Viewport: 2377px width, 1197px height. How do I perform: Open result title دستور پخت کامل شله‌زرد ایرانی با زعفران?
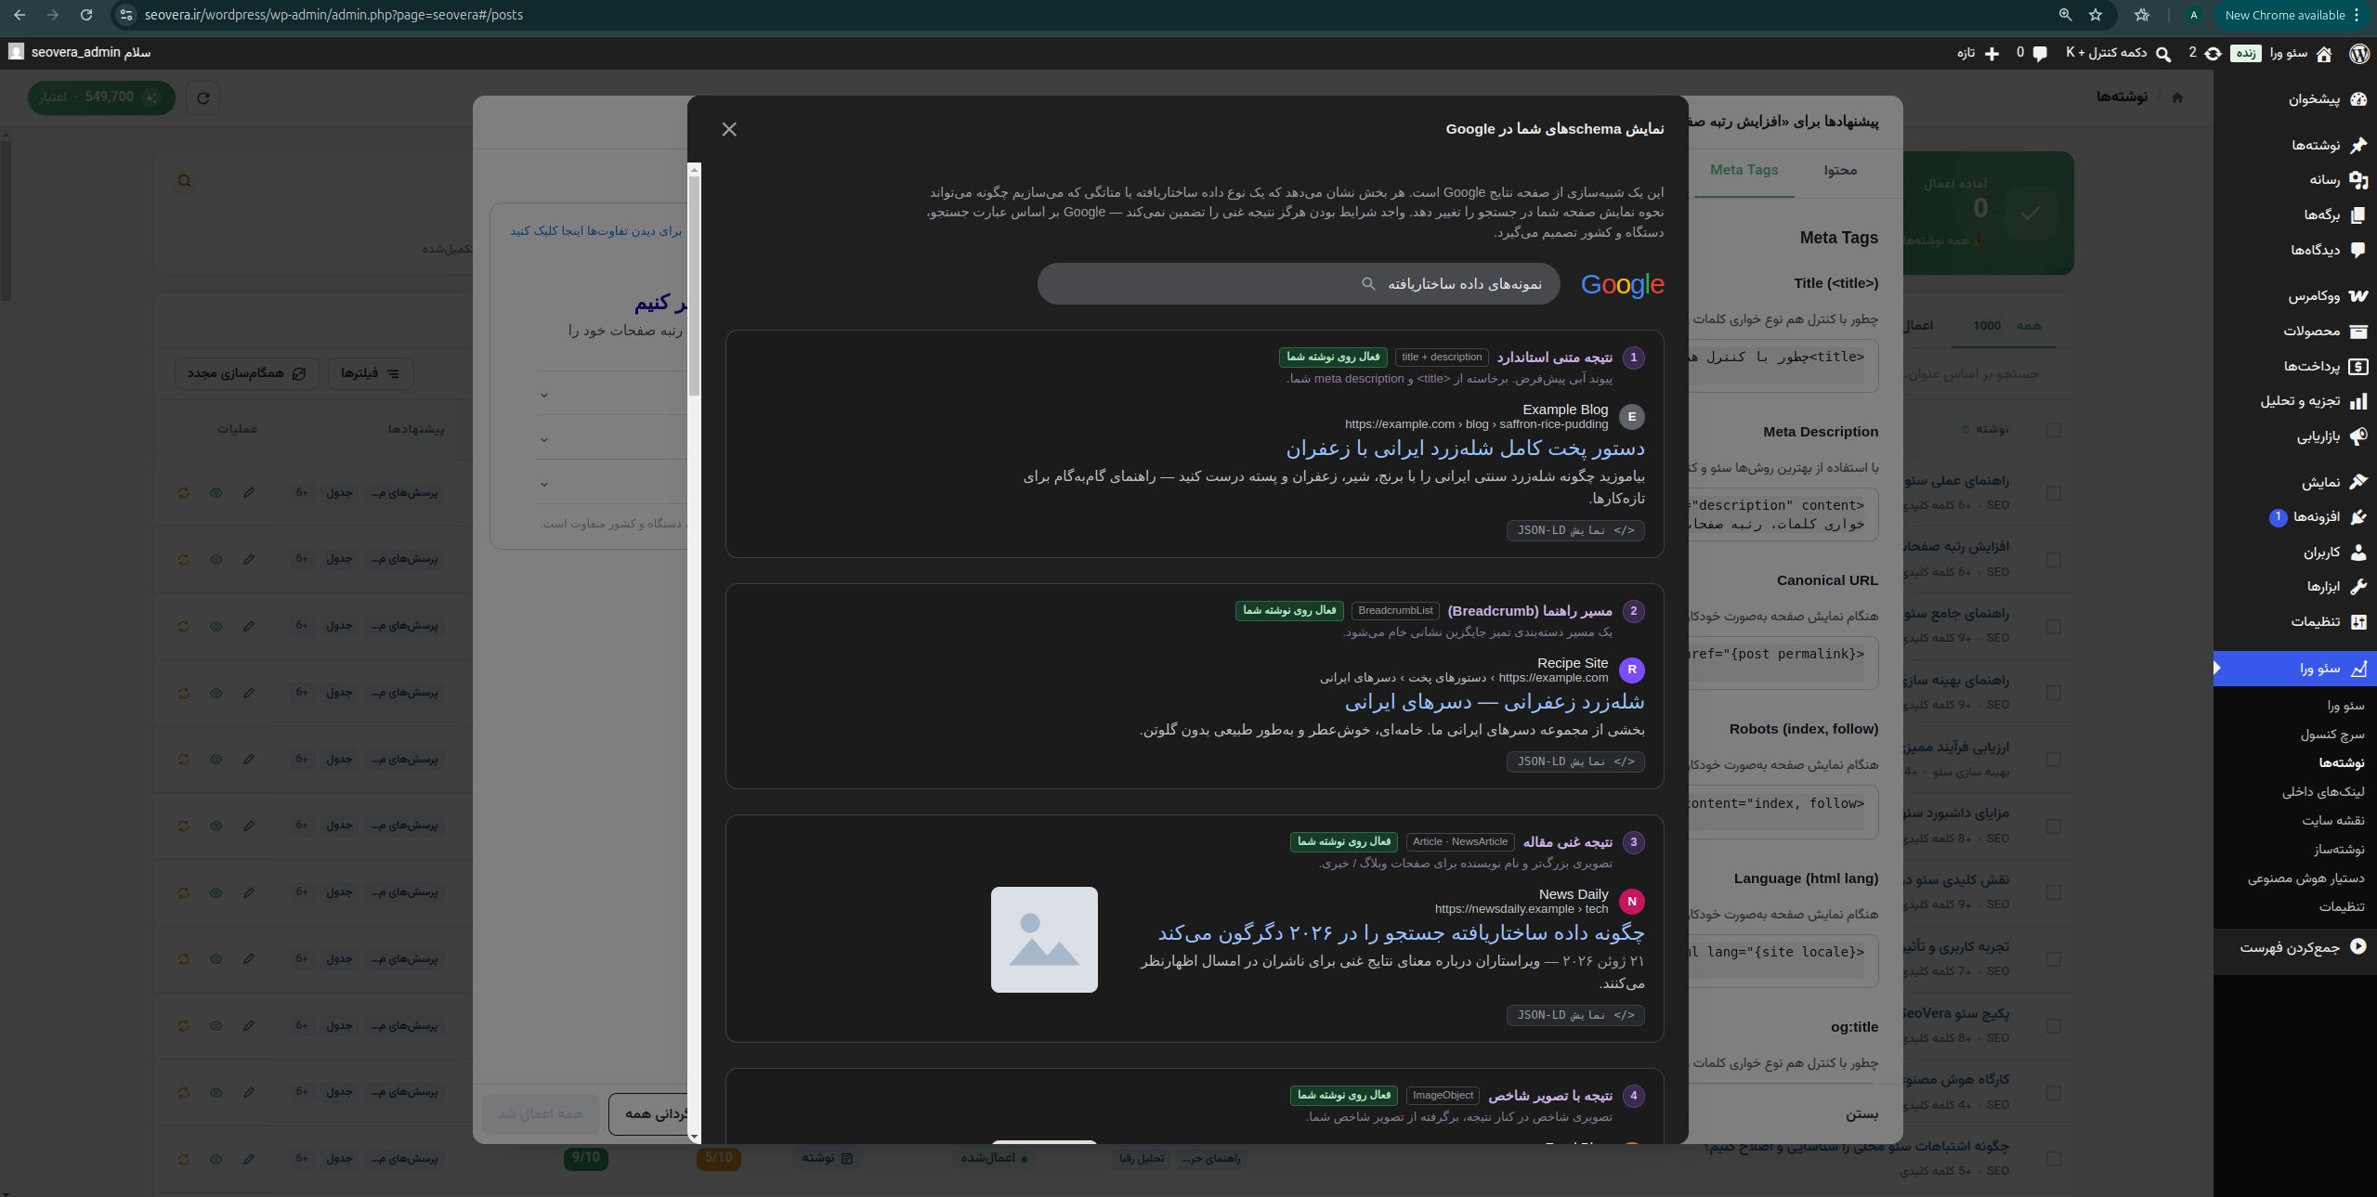point(1466,449)
